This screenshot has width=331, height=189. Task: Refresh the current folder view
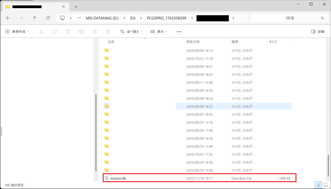pyautogui.click(x=48, y=18)
